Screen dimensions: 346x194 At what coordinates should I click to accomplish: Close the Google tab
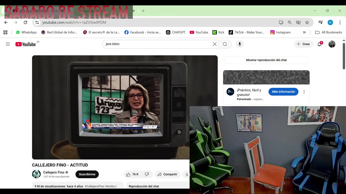(x=133, y=11)
